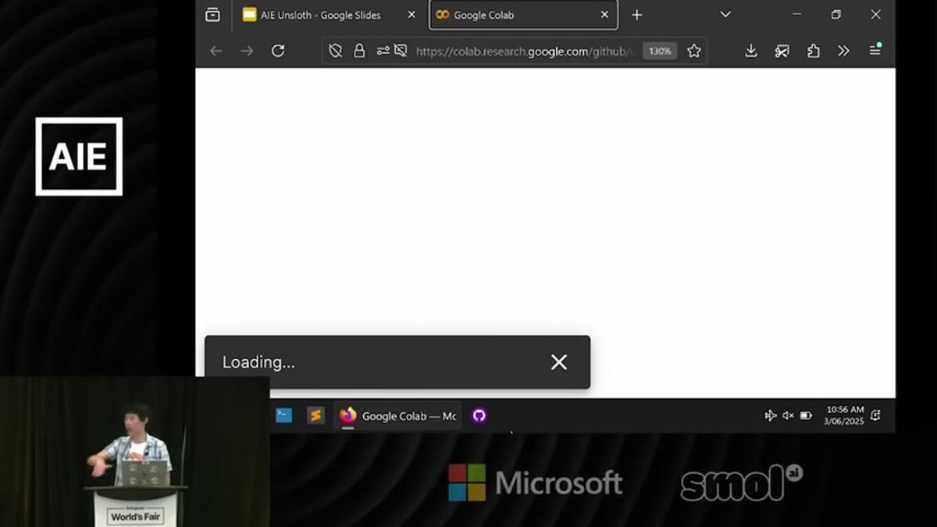Minimize the Firefox window
Image resolution: width=937 pixels, height=527 pixels.
(796, 15)
